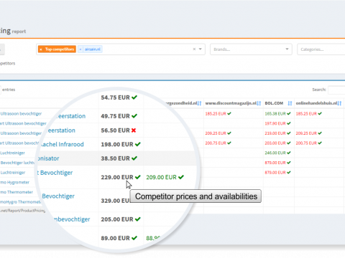
Task: Open the Brands... dropdown
Action: point(251,49)
